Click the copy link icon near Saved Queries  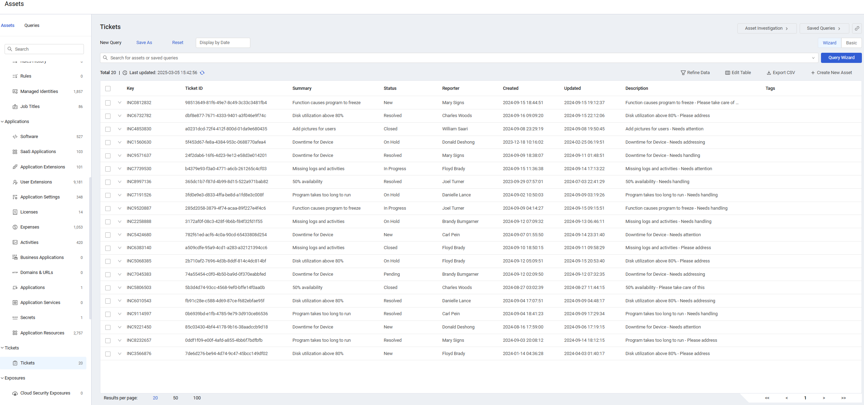(x=857, y=28)
